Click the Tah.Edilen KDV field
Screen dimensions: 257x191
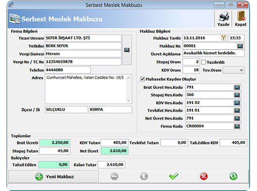[x=233, y=143]
